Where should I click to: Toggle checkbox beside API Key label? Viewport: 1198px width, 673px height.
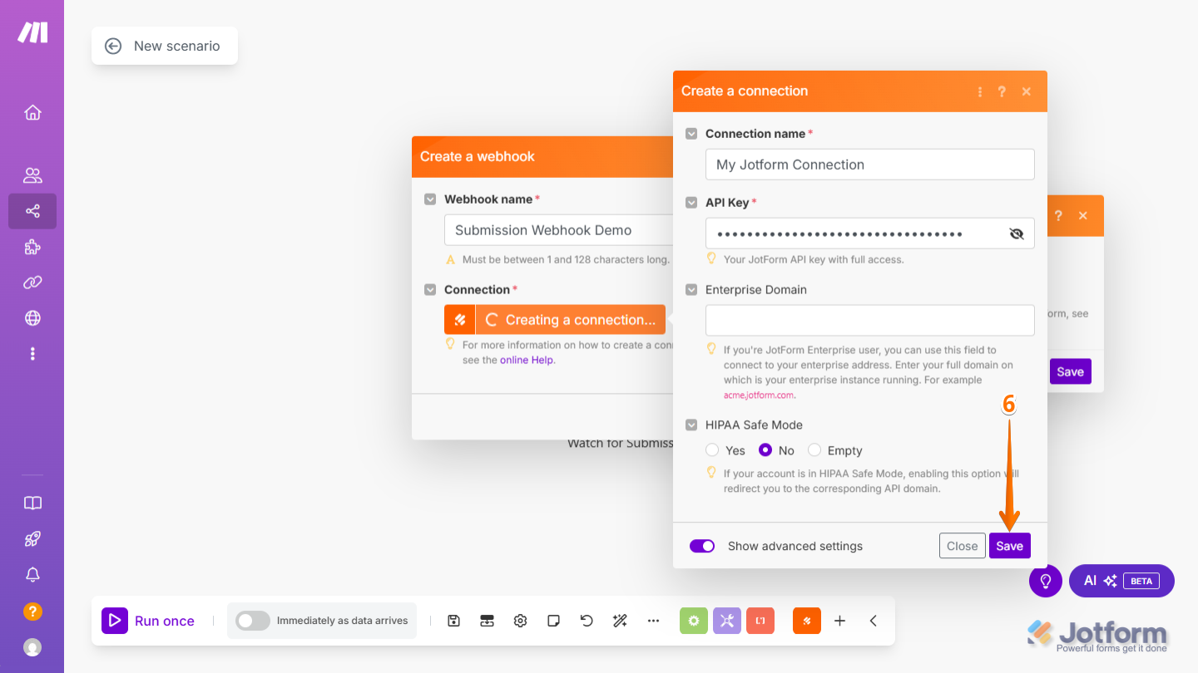(691, 203)
